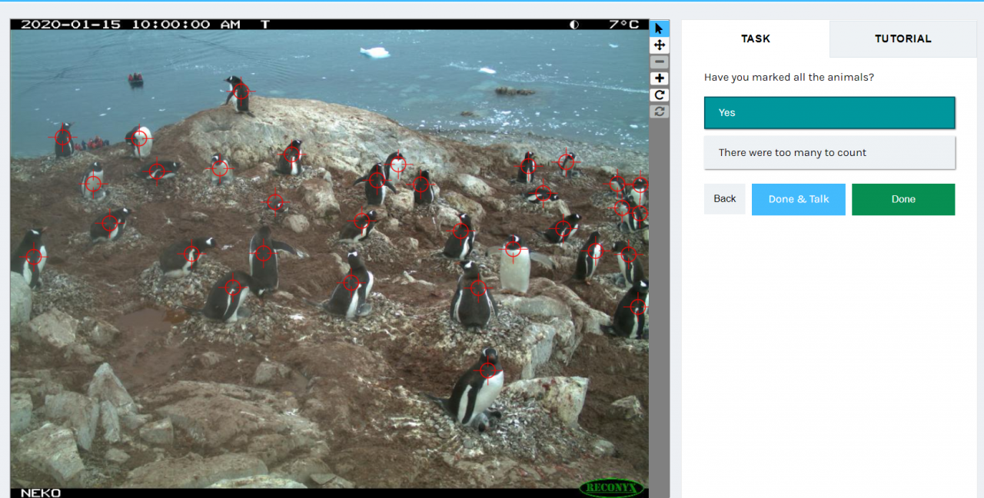Select 'There were too many to count'

[x=829, y=152]
